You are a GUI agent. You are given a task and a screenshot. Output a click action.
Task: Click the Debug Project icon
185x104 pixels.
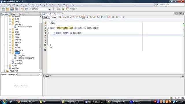(x=67, y=9)
